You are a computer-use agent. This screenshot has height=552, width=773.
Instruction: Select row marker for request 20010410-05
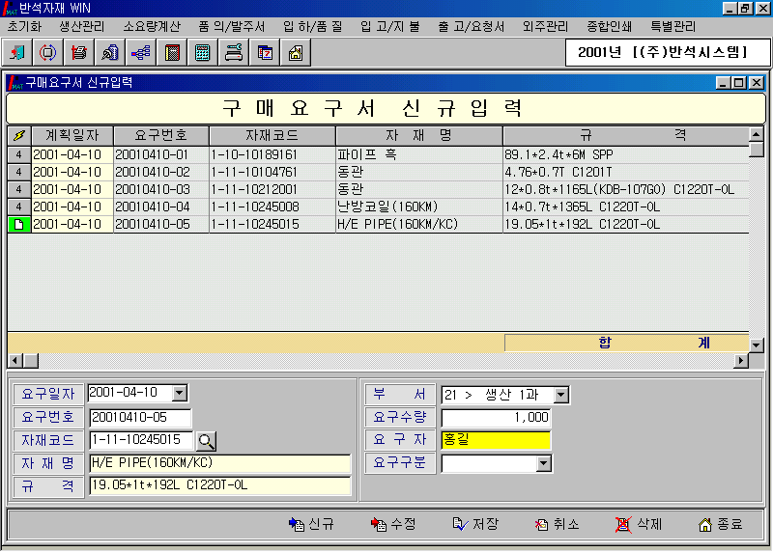coord(18,224)
